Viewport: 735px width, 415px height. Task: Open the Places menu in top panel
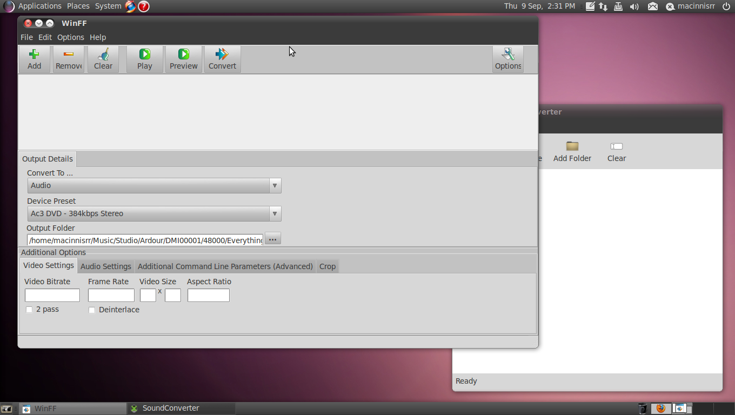click(x=78, y=6)
